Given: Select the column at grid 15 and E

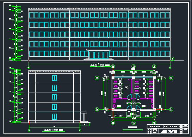Looking at the screenshot, I should coord(134,78).
